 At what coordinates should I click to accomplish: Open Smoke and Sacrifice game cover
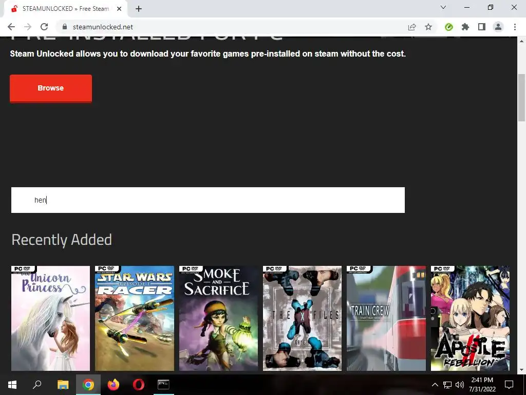218,318
